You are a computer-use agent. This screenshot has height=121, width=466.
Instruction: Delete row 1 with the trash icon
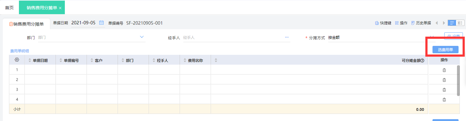coord(444,70)
